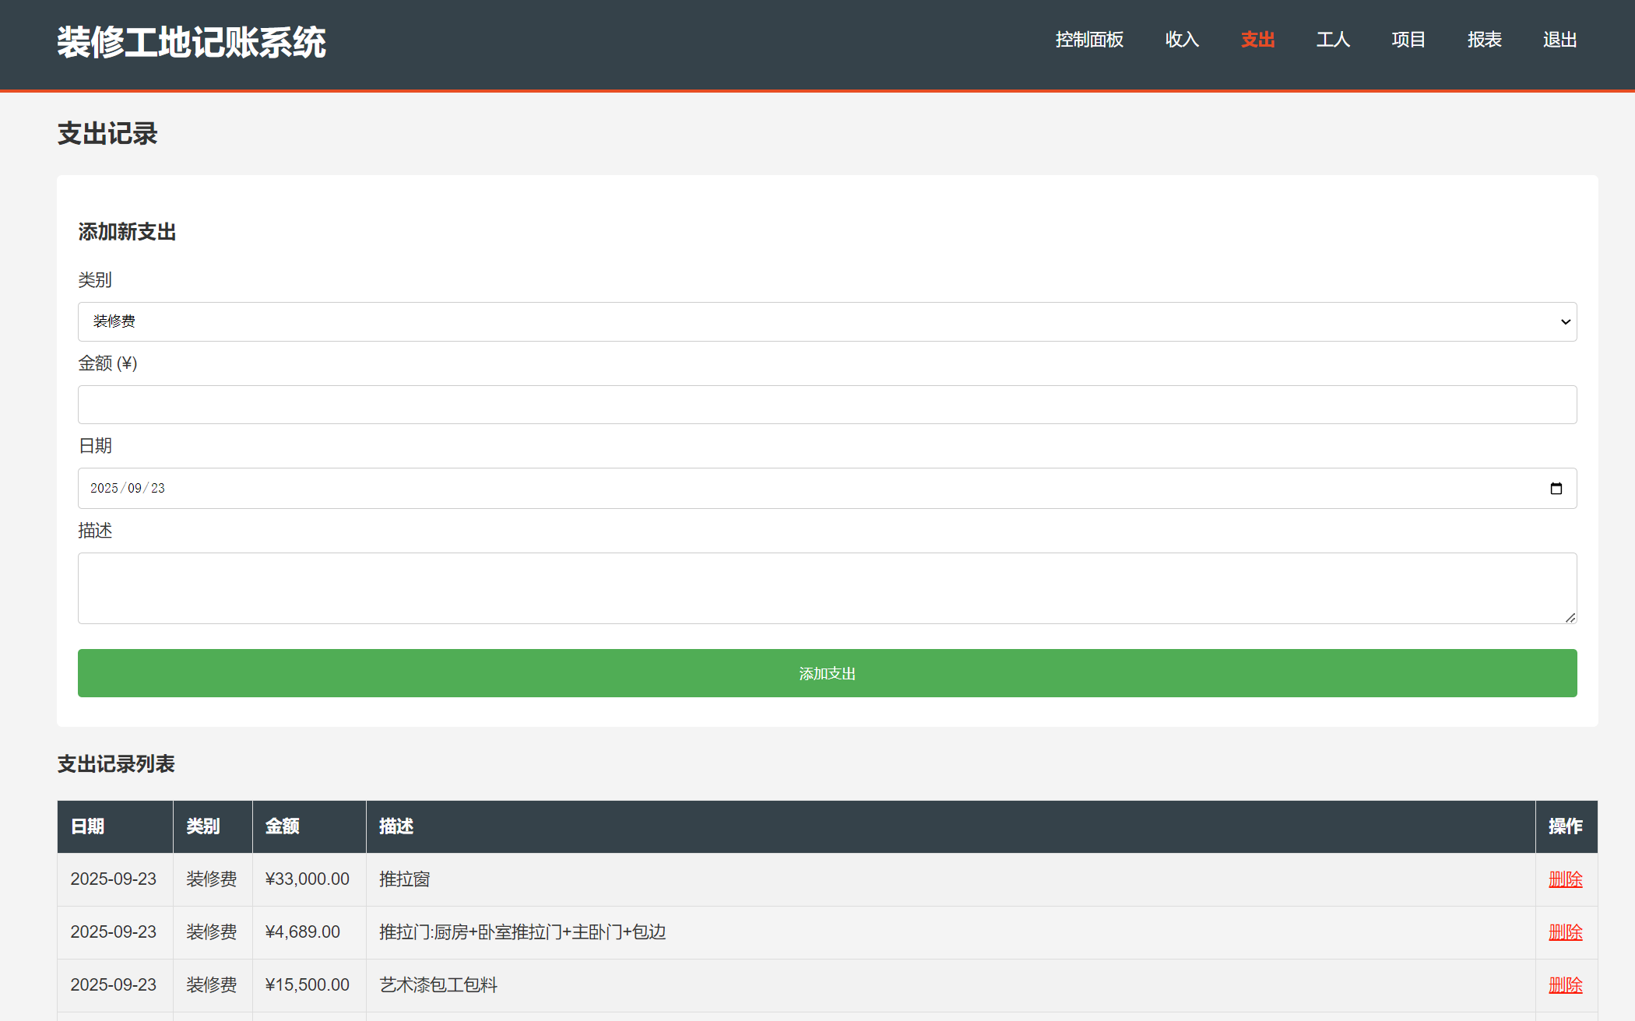Click the 金额 column header in table

283,826
